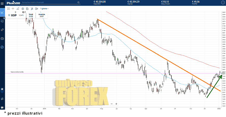Click the Acquista 24,07 buy button
Image resolution: width=226 pixels, height=117 pixels.
[x=42, y=15]
